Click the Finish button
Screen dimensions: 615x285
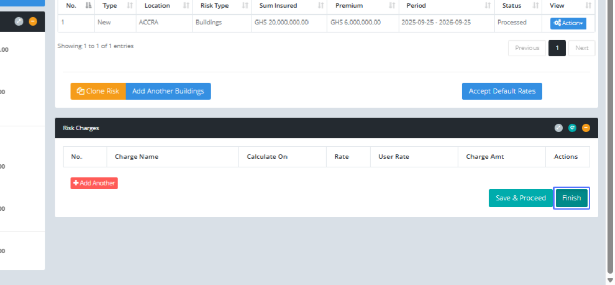(571, 198)
